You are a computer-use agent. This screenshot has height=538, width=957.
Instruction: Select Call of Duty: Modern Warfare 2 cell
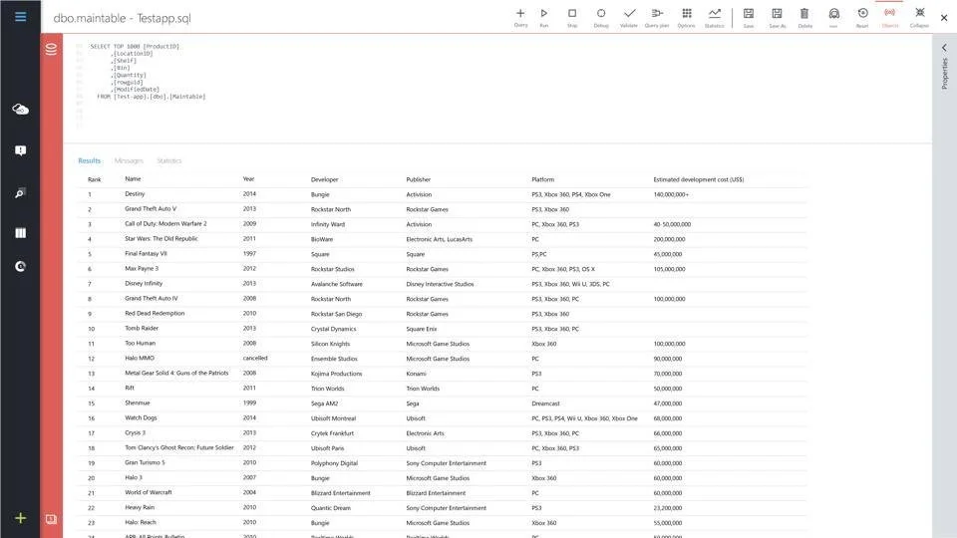[166, 224]
